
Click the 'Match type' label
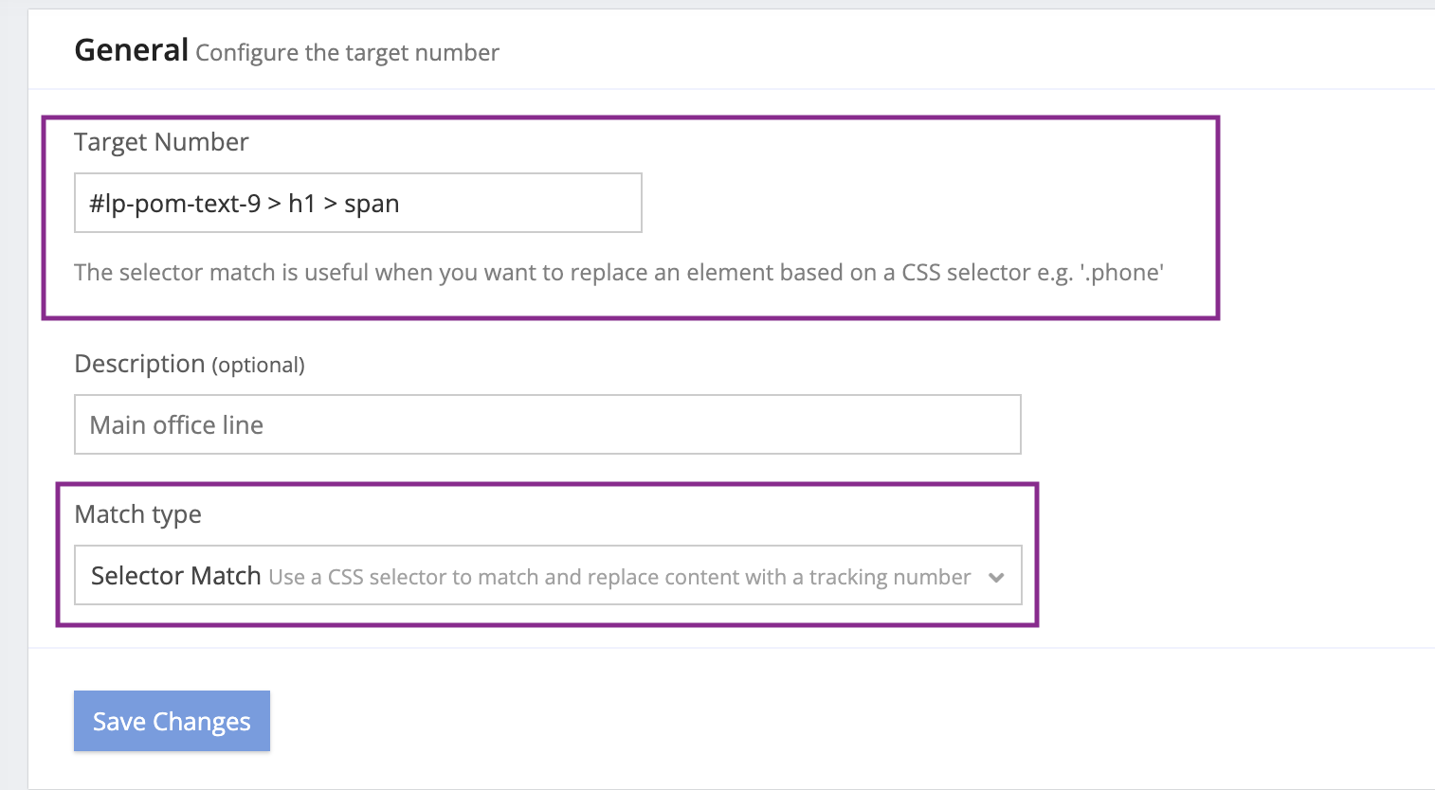(137, 514)
